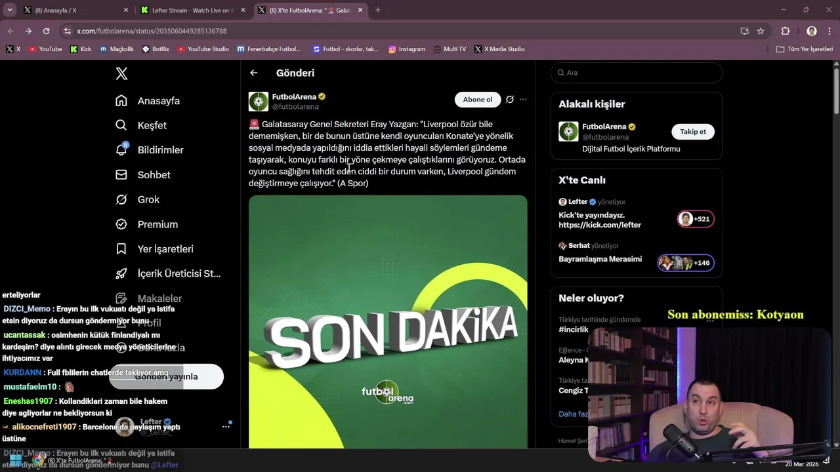Click the X bookmark in bookmarks bar
Viewport: 840px width, 472px height.
[13, 49]
